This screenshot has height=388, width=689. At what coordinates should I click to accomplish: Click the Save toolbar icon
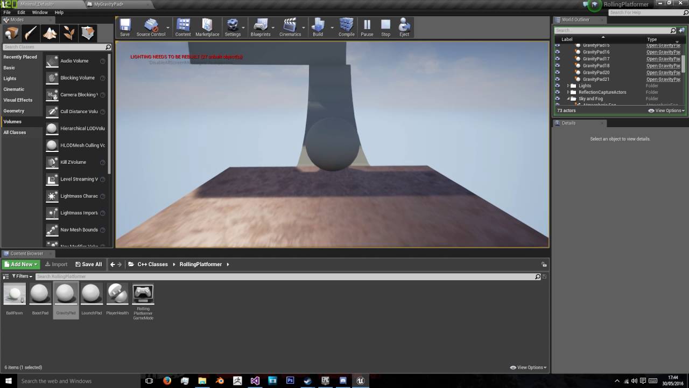(125, 27)
